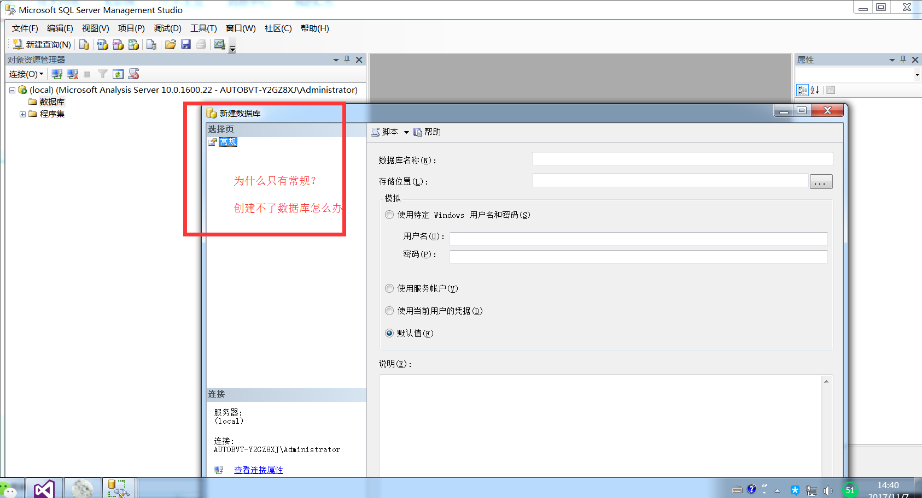Select 使用特定 Windows 用户名和密码 radio button
The height and width of the screenshot is (498, 922).
[x=389, y=215]
